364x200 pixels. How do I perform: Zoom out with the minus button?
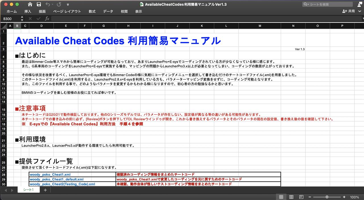[310, 197]
